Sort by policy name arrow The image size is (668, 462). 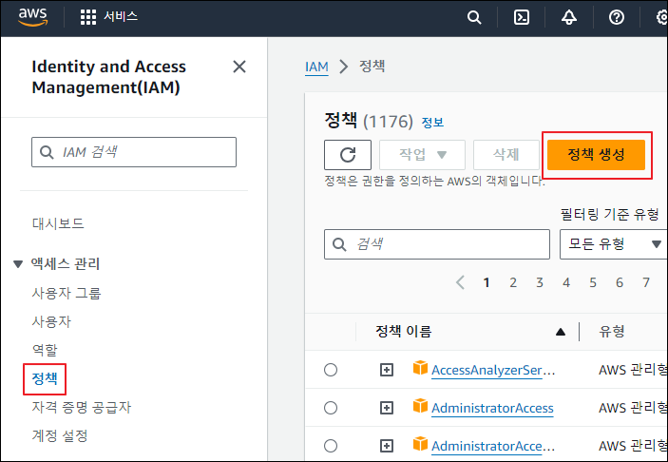click(x=561, y=332)
